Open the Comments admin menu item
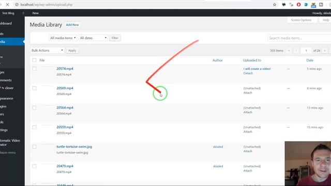 tap(6, 80)
